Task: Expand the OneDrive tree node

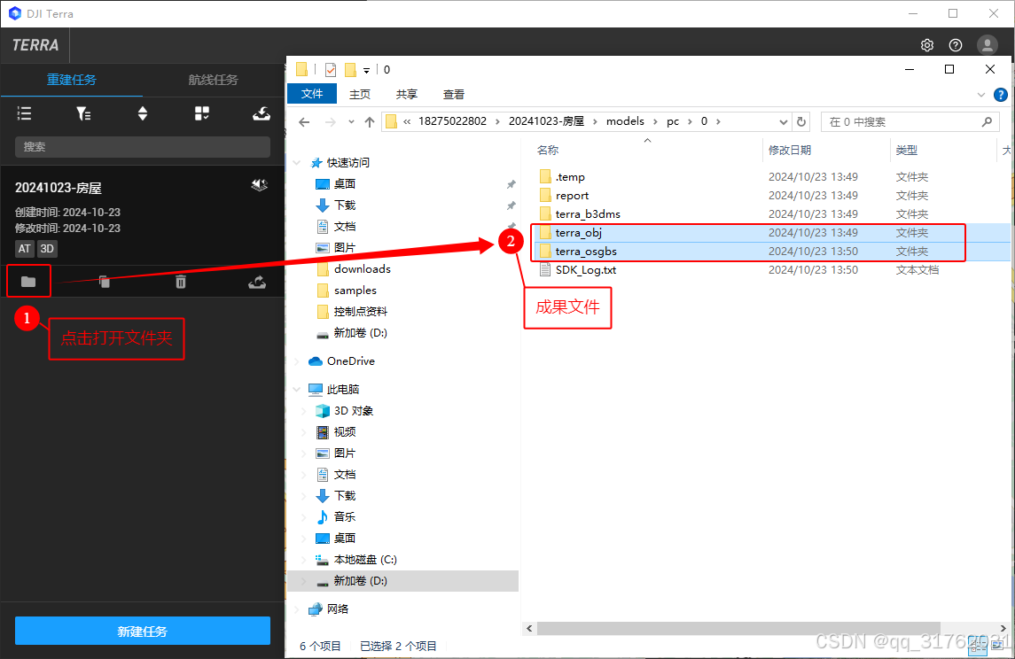Action: [297, 361]
